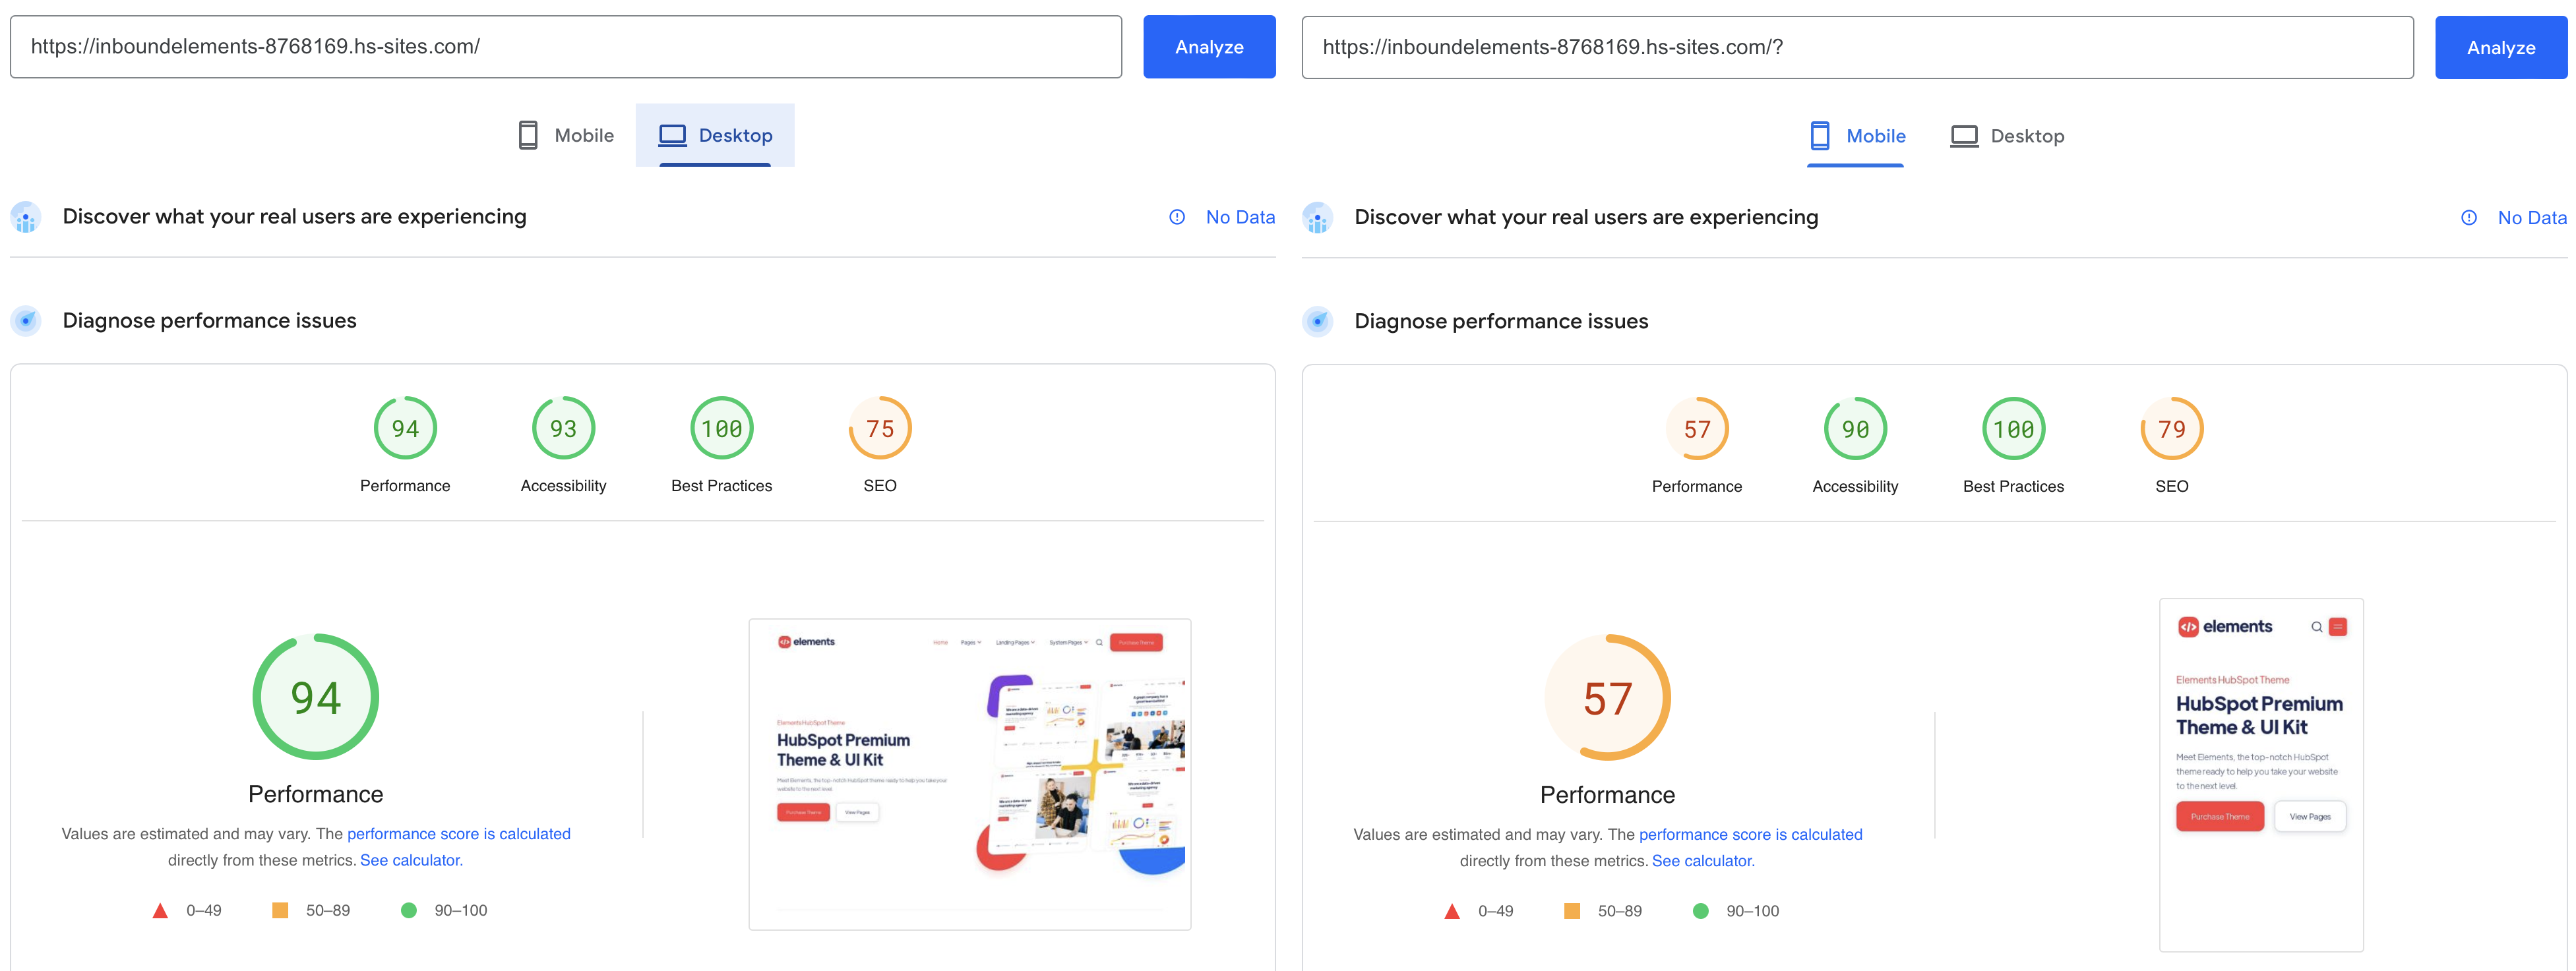Open 'performance score is calculated' link in left report
The height and width of the screenshot is (971, 2576).
click(x=459, y=834)
